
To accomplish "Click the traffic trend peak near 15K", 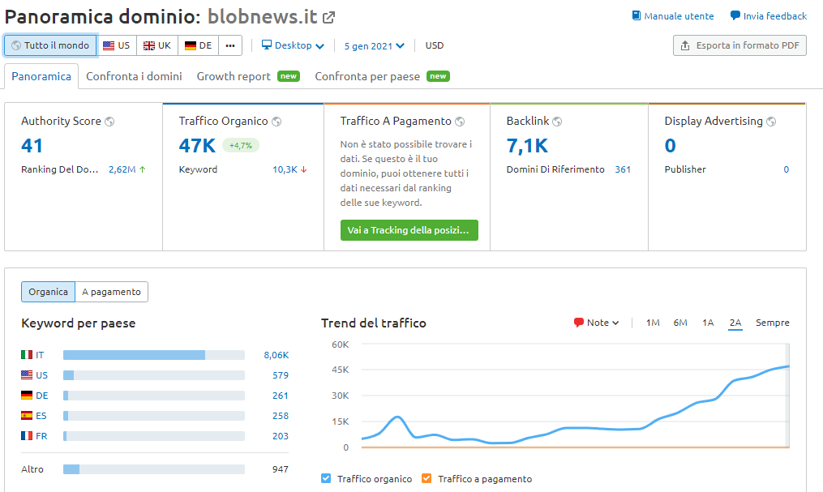I will (398, 417).
